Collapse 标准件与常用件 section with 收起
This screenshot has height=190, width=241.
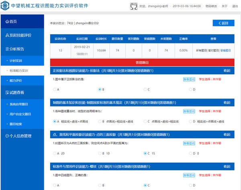coord(227,166)
